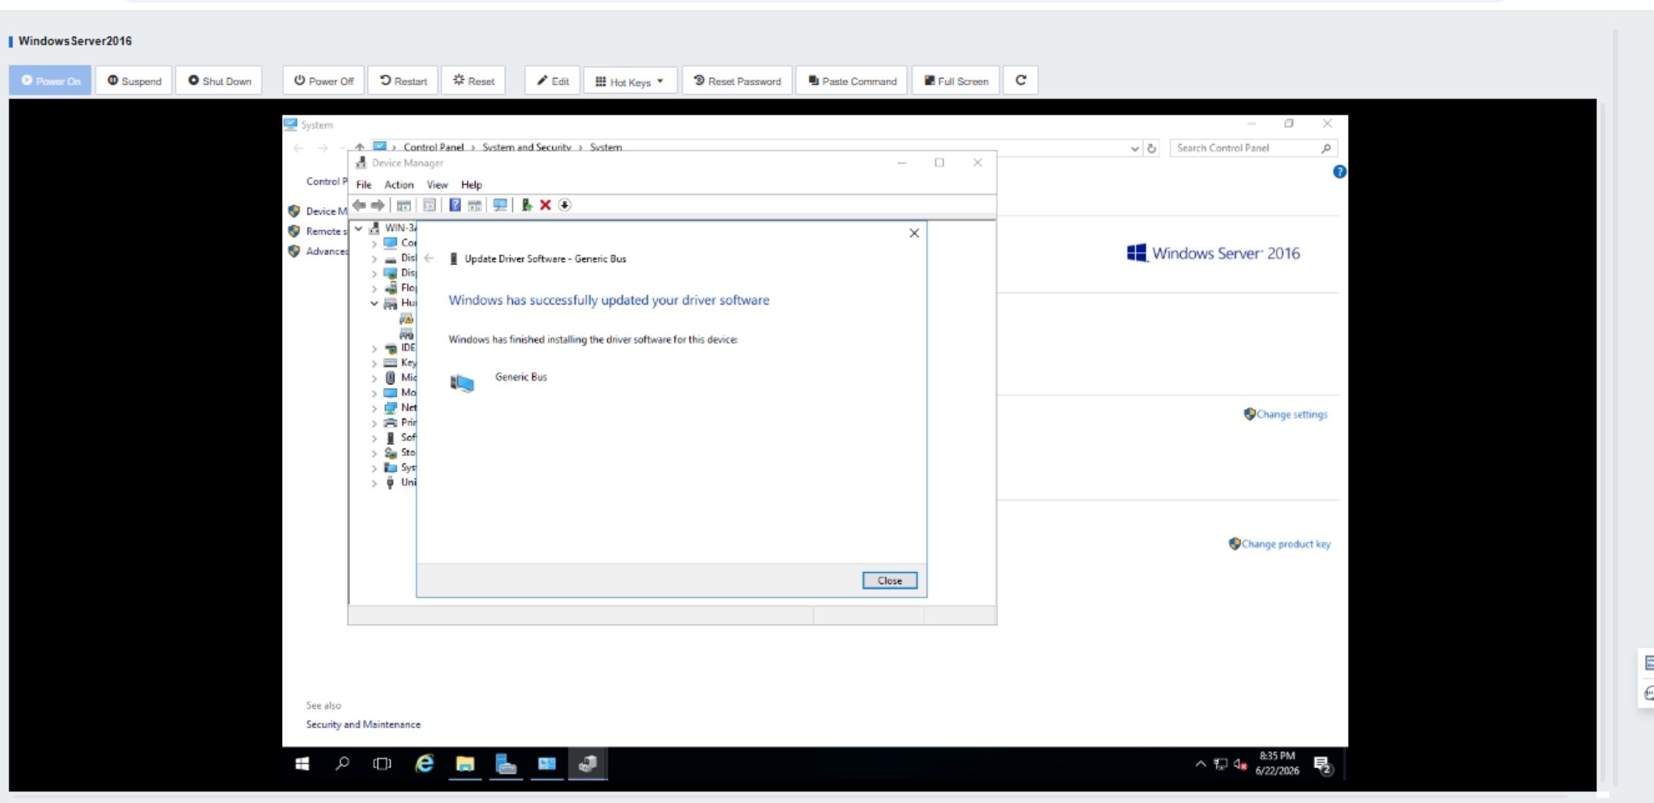Click the network icon in system tray
Viewport: 1654px width, 803px height.
[1221, 764]
